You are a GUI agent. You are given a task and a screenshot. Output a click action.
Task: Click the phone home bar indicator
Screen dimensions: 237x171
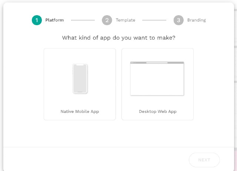(x=80, y=92)
